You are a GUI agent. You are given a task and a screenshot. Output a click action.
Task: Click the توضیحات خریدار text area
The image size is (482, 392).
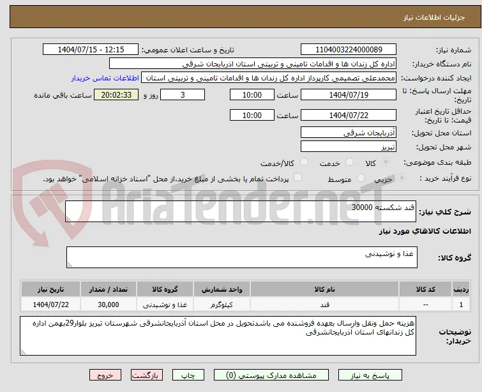218,336
